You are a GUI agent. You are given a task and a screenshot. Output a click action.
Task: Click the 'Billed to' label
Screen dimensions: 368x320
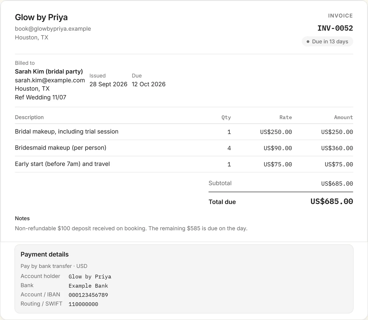(25, 63)
